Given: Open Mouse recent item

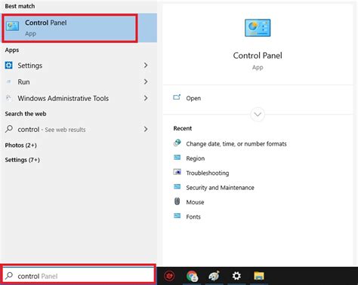Looking at the screenshot, I should coord(195,202).
